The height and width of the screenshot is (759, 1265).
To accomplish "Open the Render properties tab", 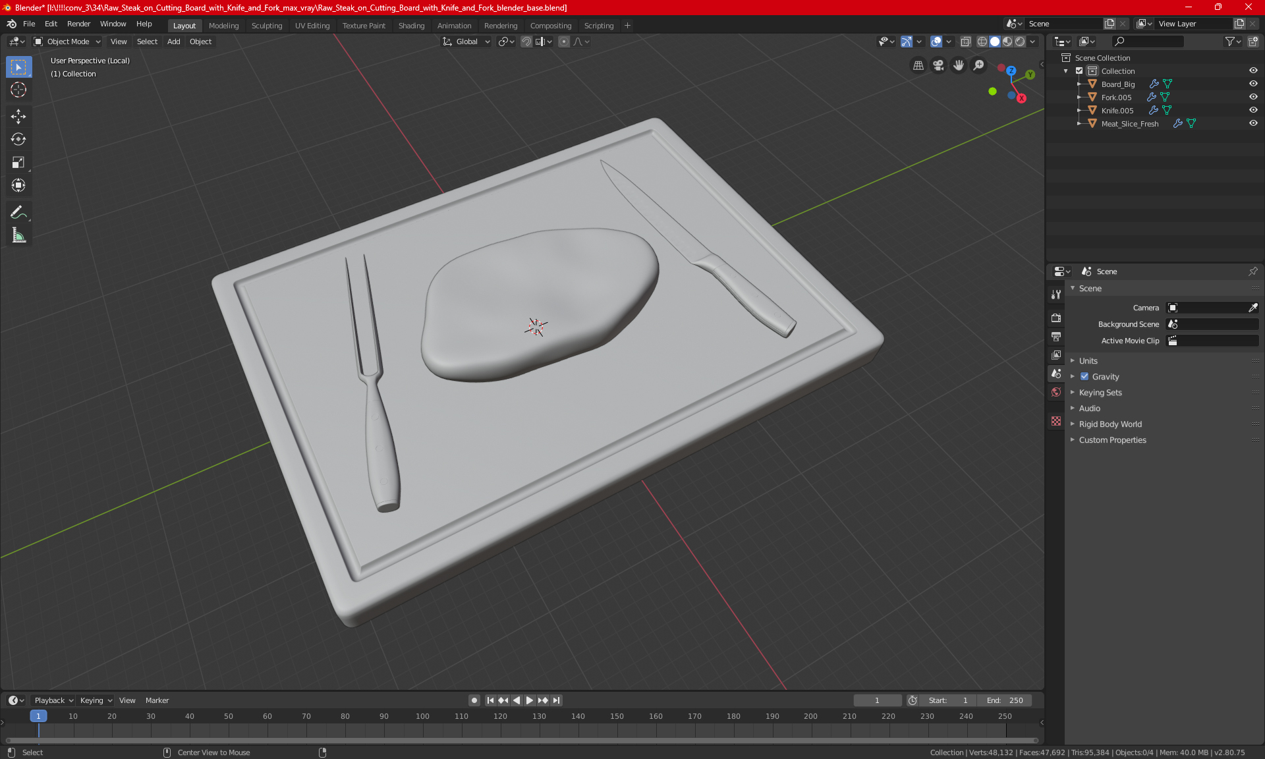I will click(1056, 318).
